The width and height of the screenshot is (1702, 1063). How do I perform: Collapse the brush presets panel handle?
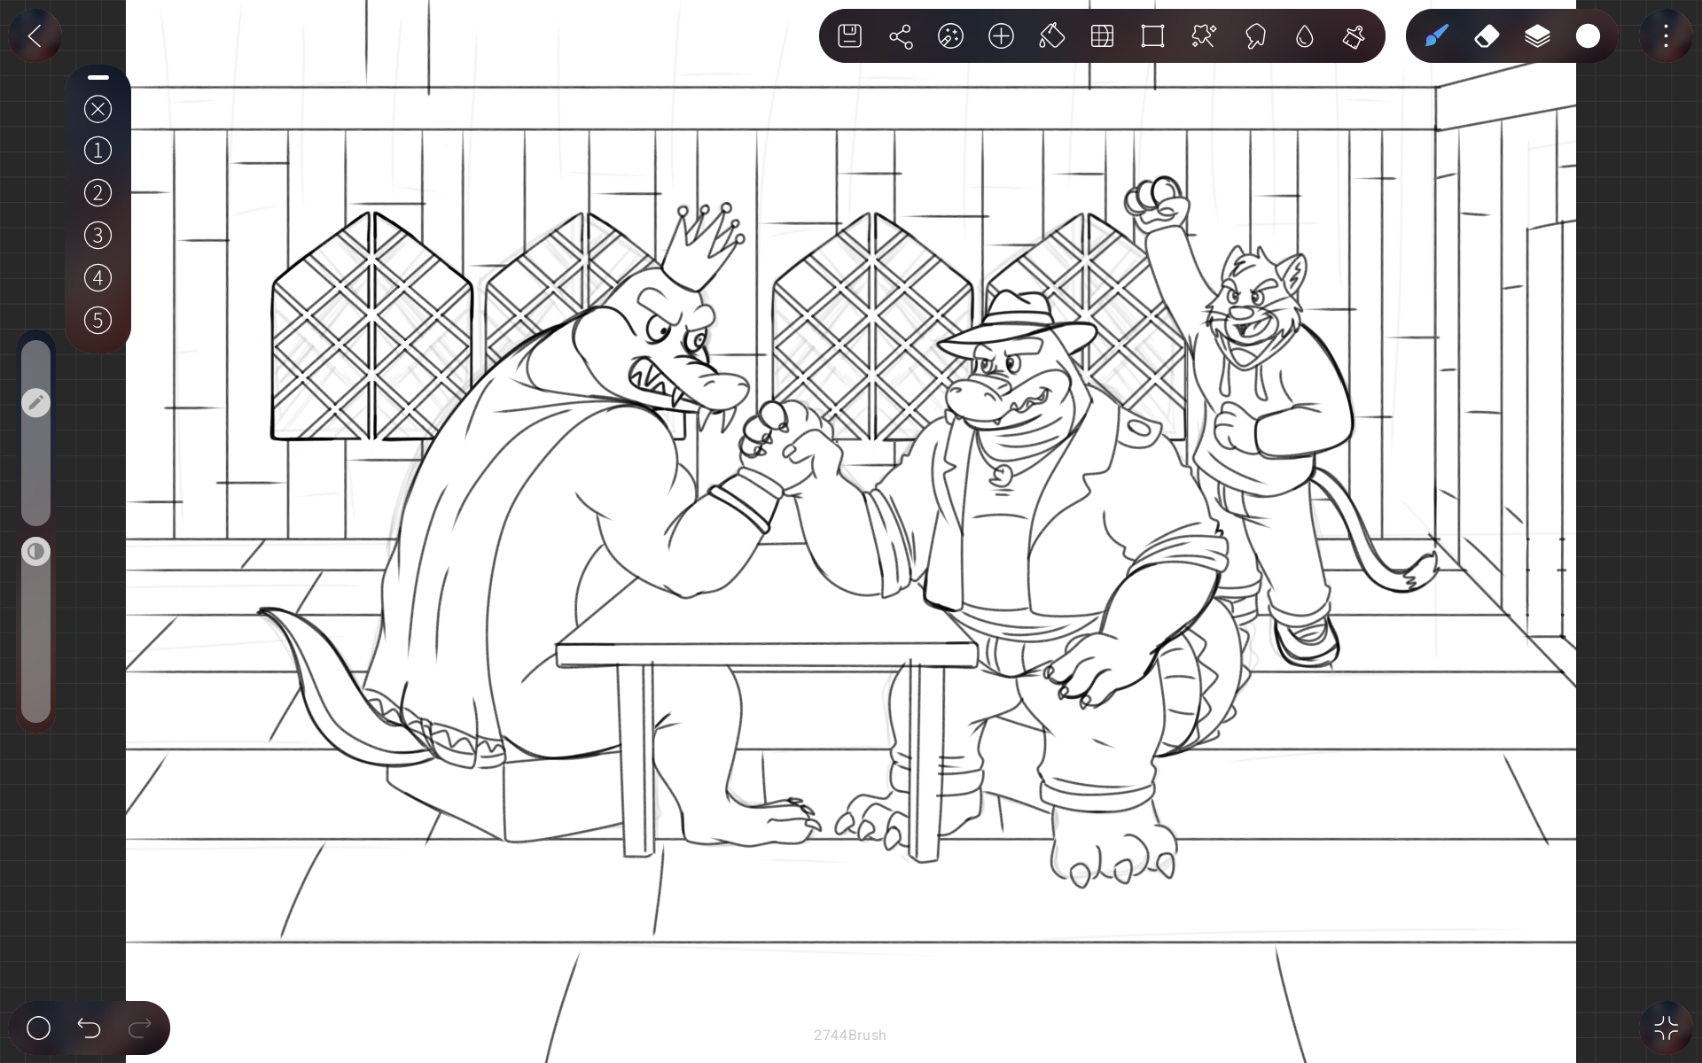98,78
